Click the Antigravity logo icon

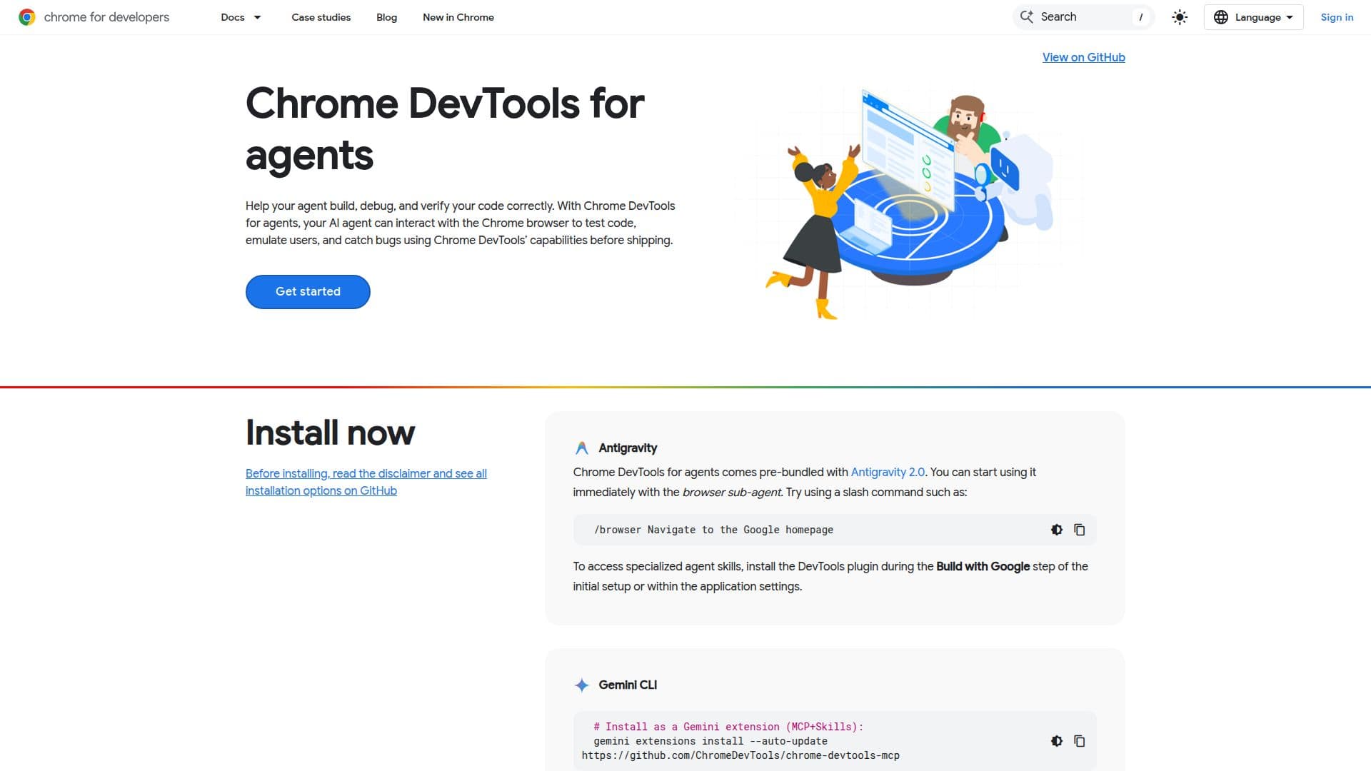point(582,448)
